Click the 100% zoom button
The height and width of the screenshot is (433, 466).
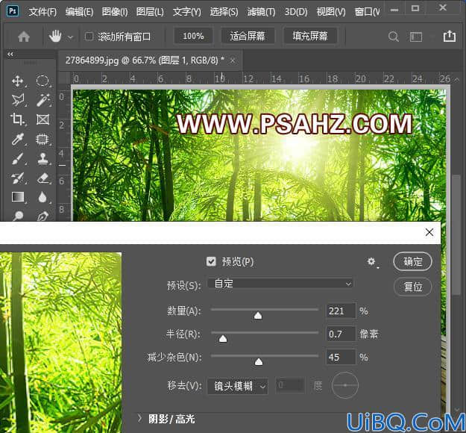[x=193, y=37]
